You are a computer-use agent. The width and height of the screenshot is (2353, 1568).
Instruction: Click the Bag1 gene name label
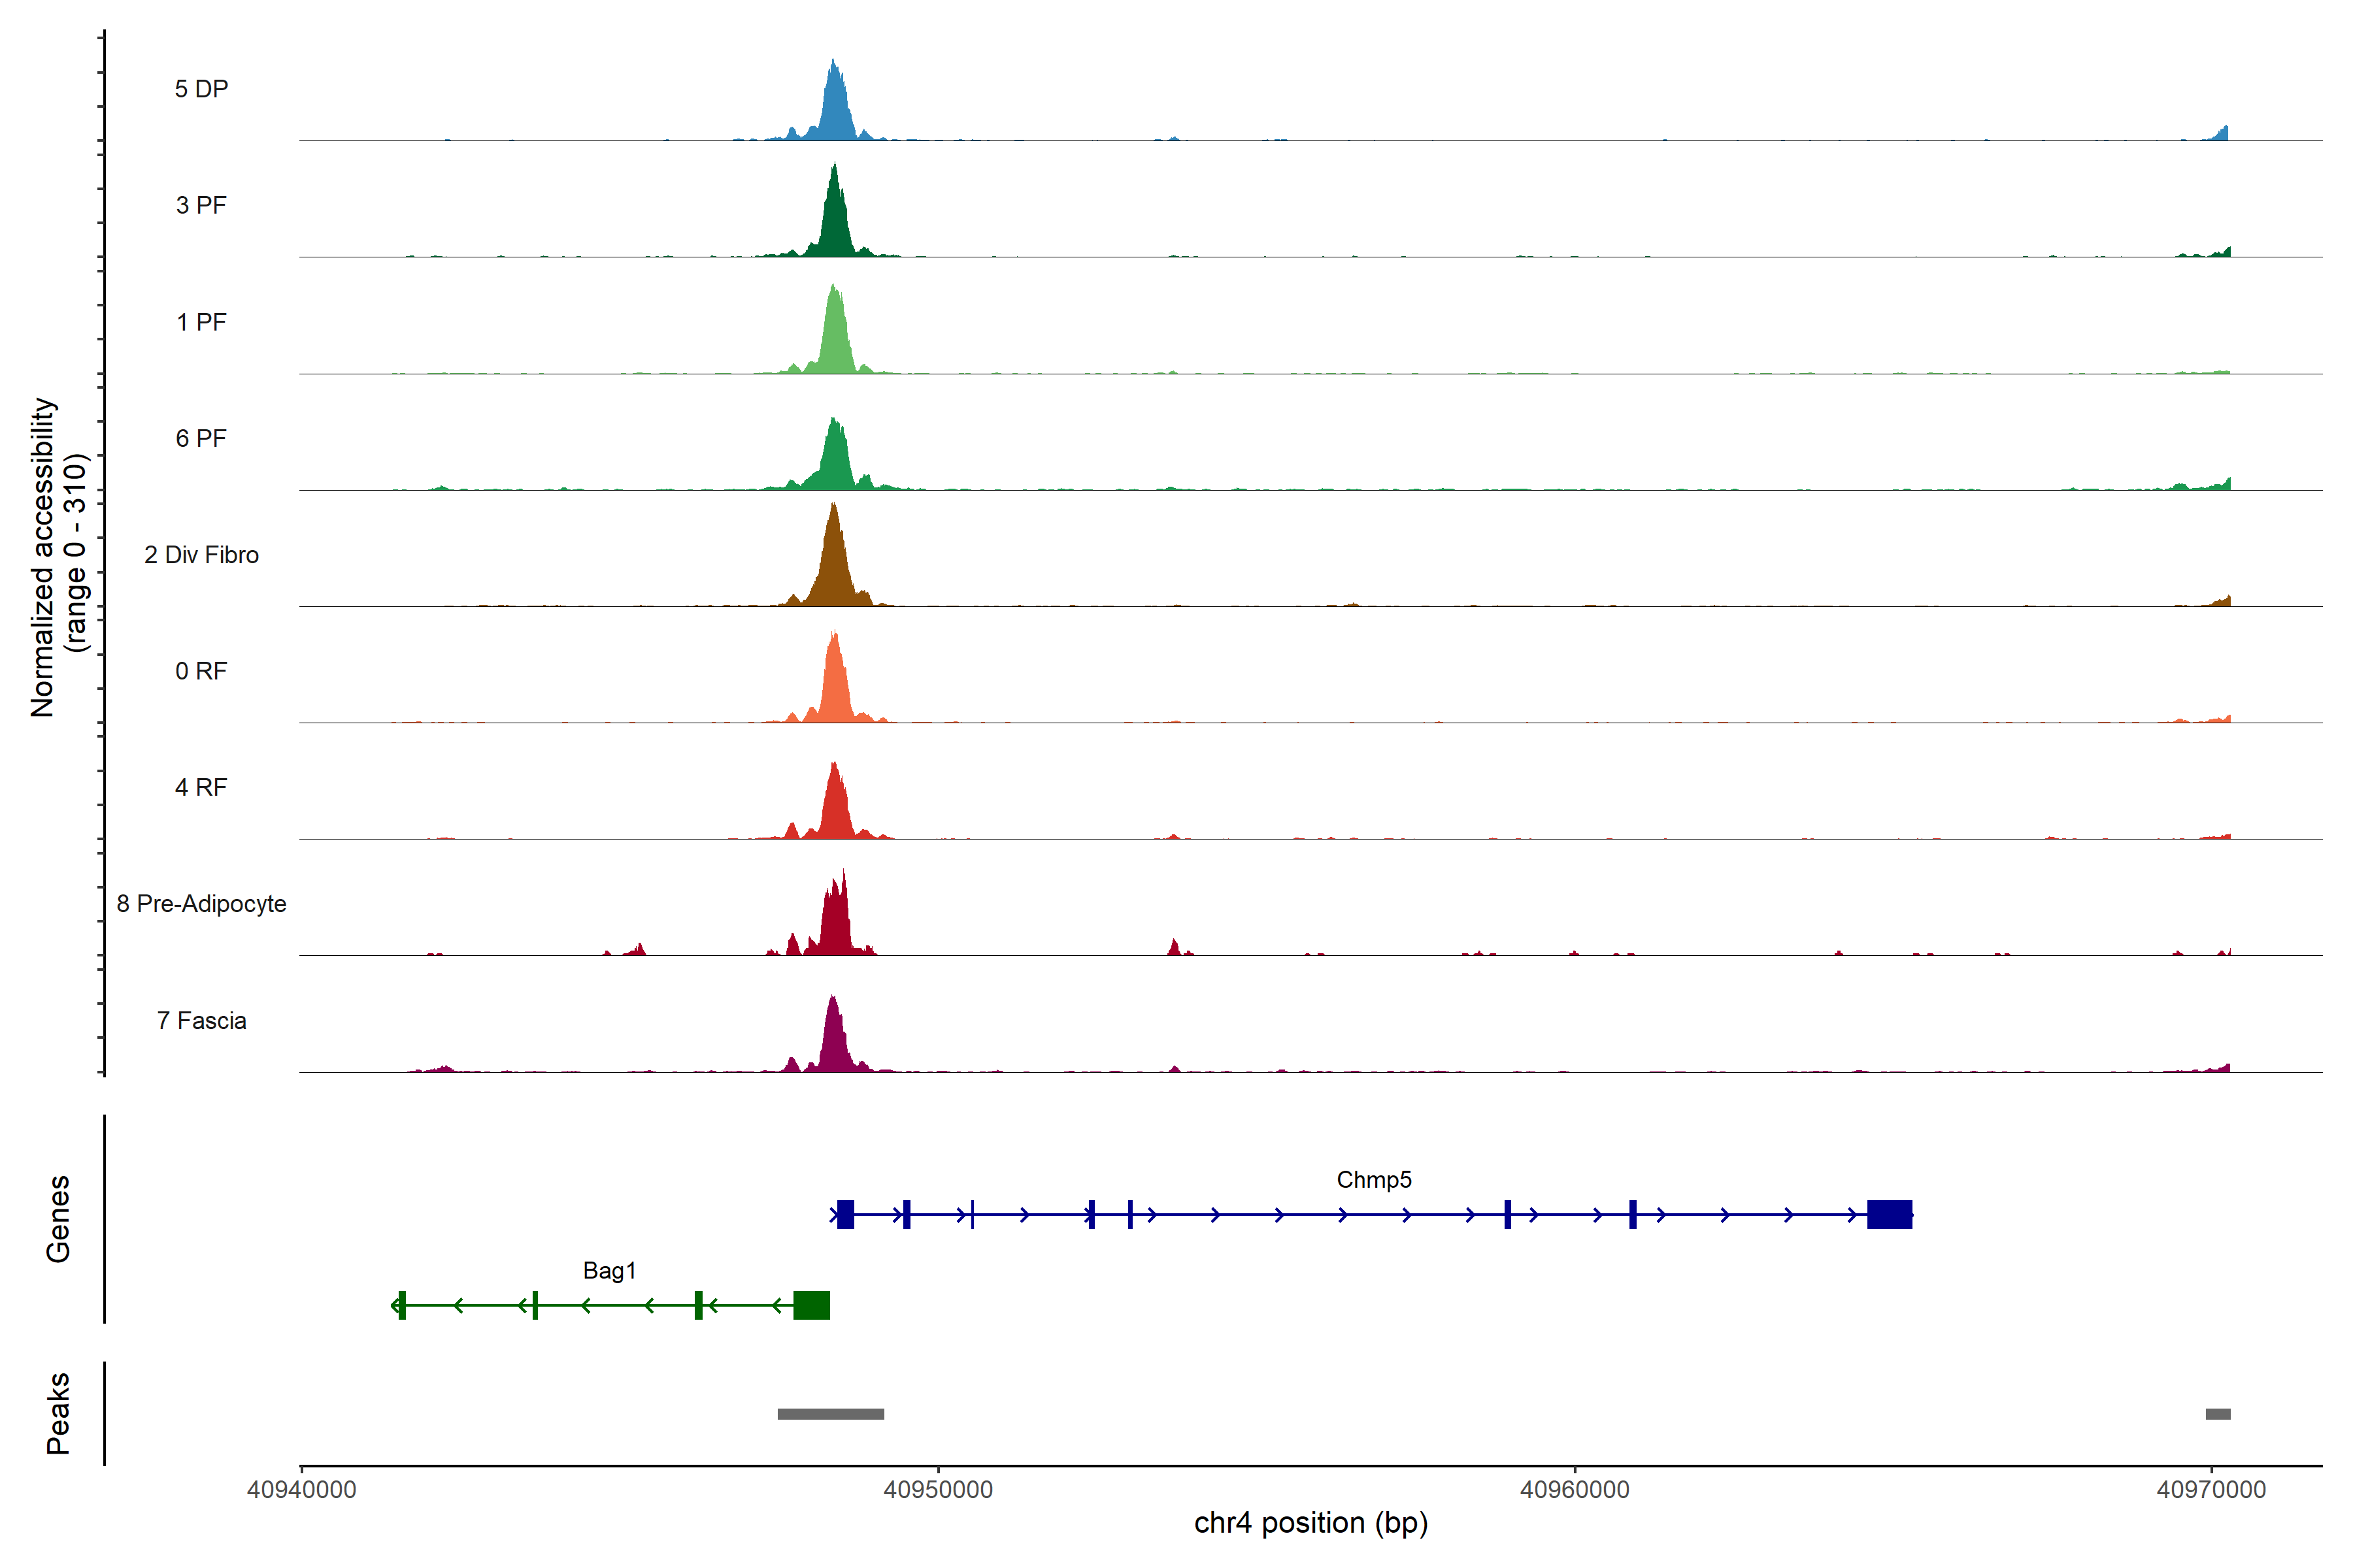(609, 1271)
